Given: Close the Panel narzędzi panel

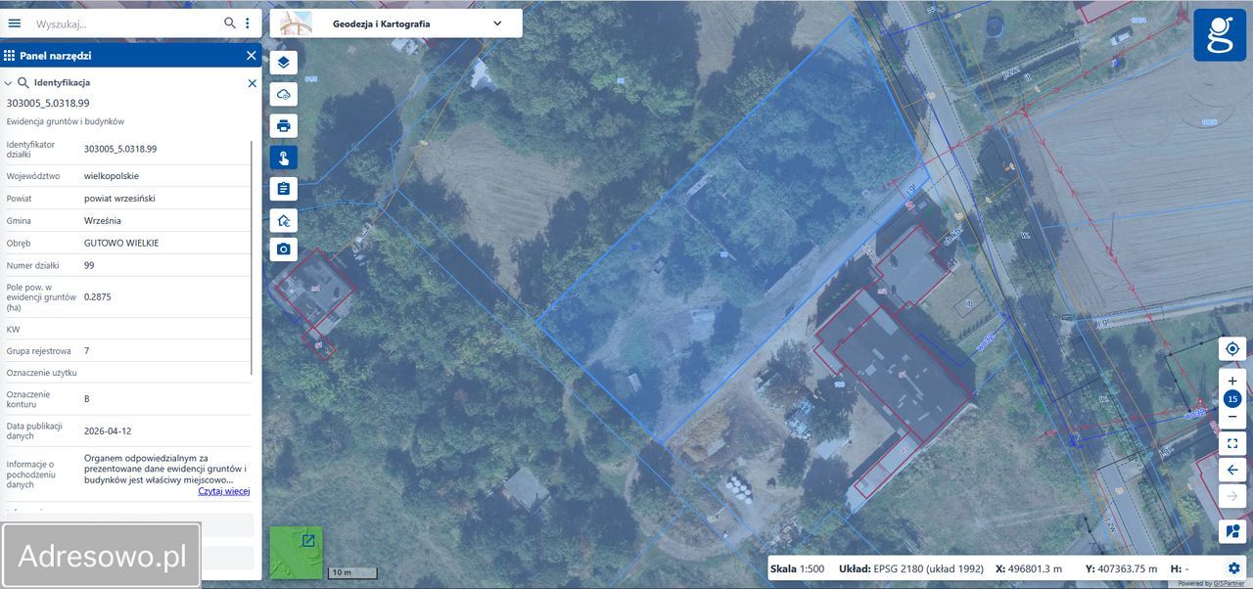Looking at the screenshot, I should (x=252, y=56).
